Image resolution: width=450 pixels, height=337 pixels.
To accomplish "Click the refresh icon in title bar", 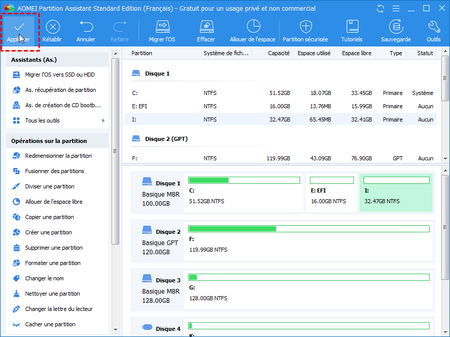I will pyautogui.click(x=380, y=9).
